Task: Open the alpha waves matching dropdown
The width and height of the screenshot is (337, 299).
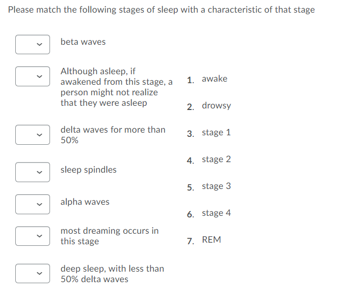Action: pos(32,204)
